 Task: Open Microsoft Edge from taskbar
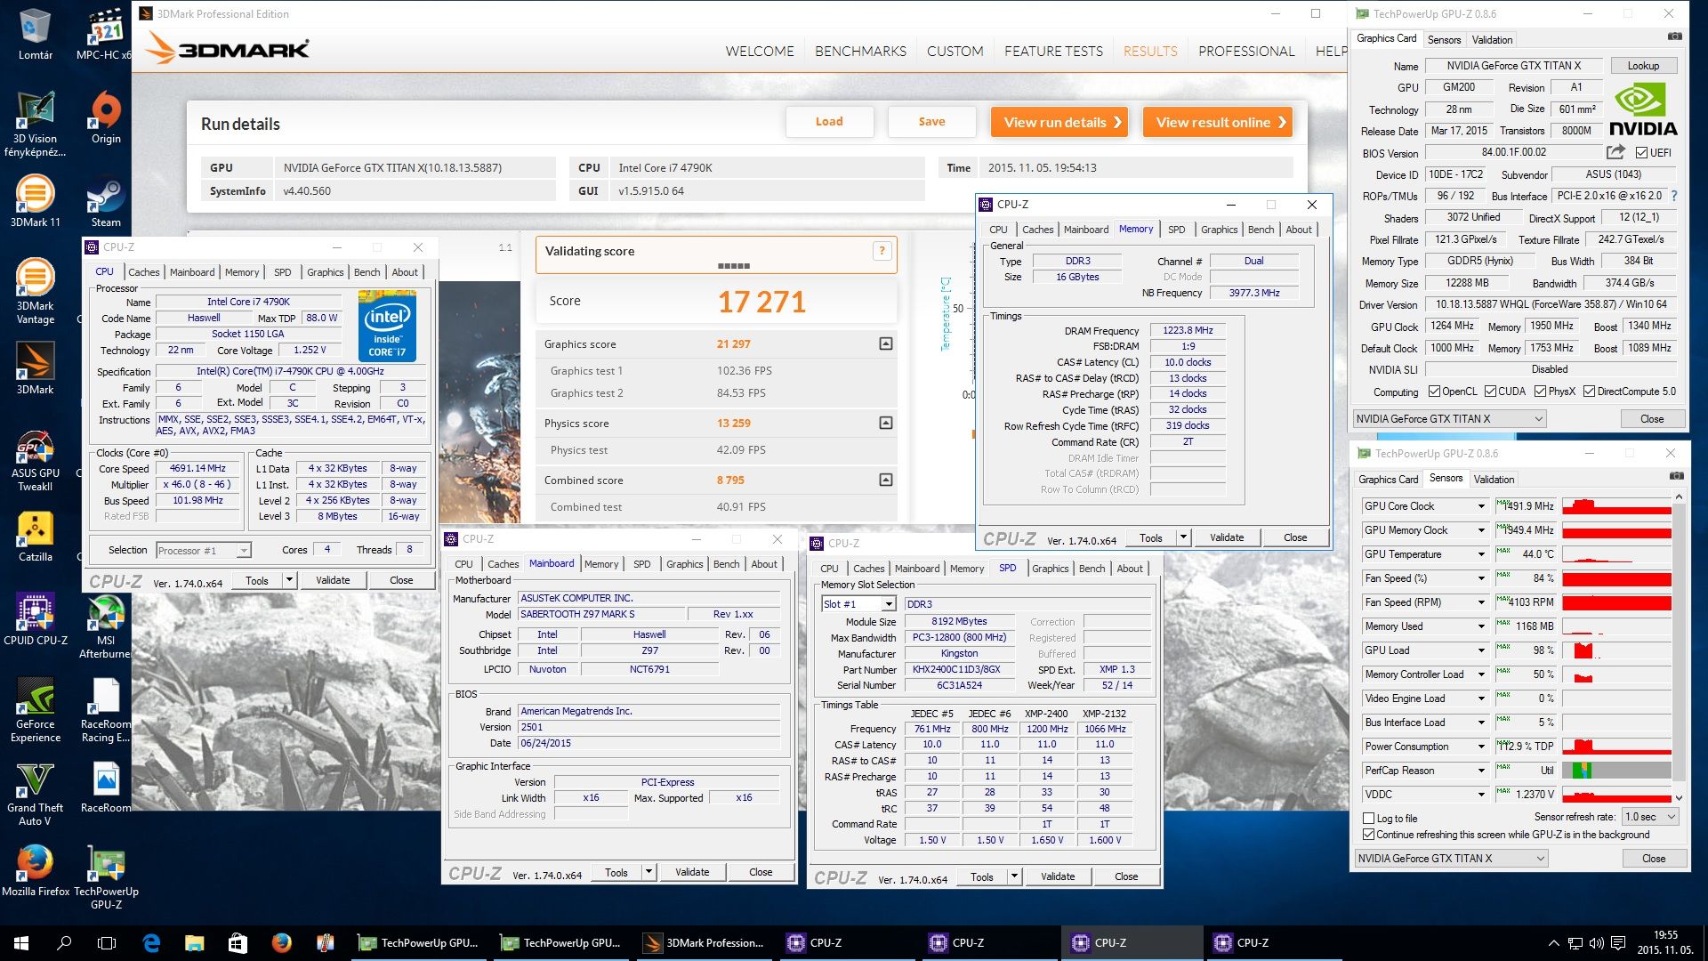[151, 943]
